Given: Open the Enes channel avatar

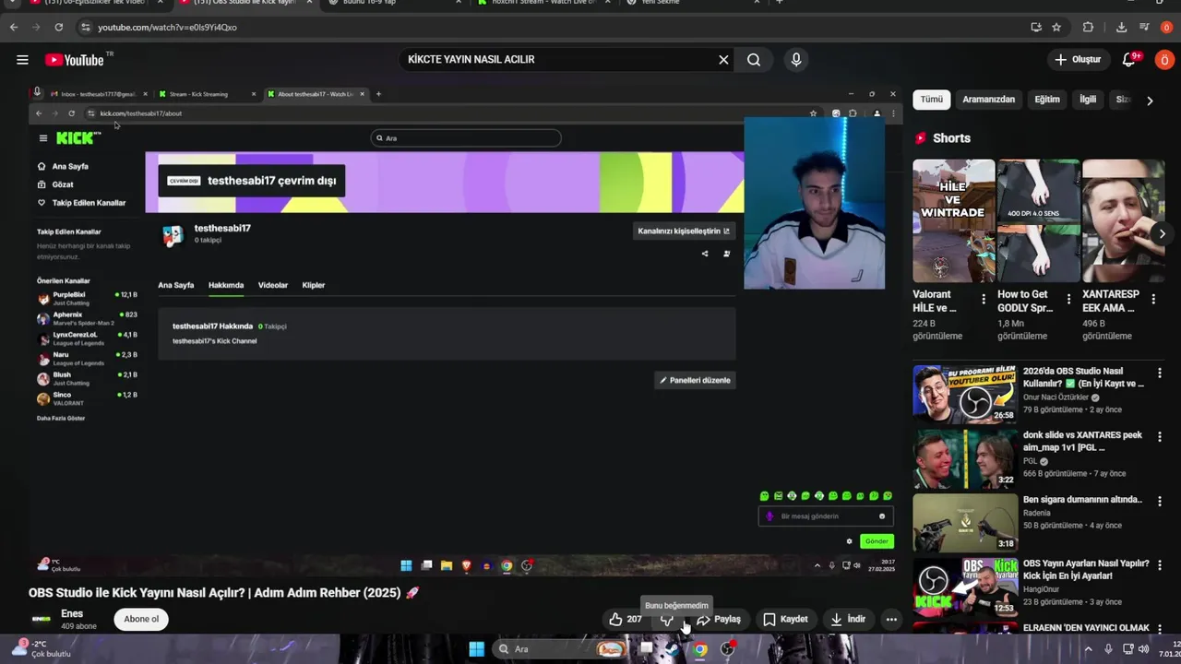Looking at the screenshot, I should pos(42,619).
